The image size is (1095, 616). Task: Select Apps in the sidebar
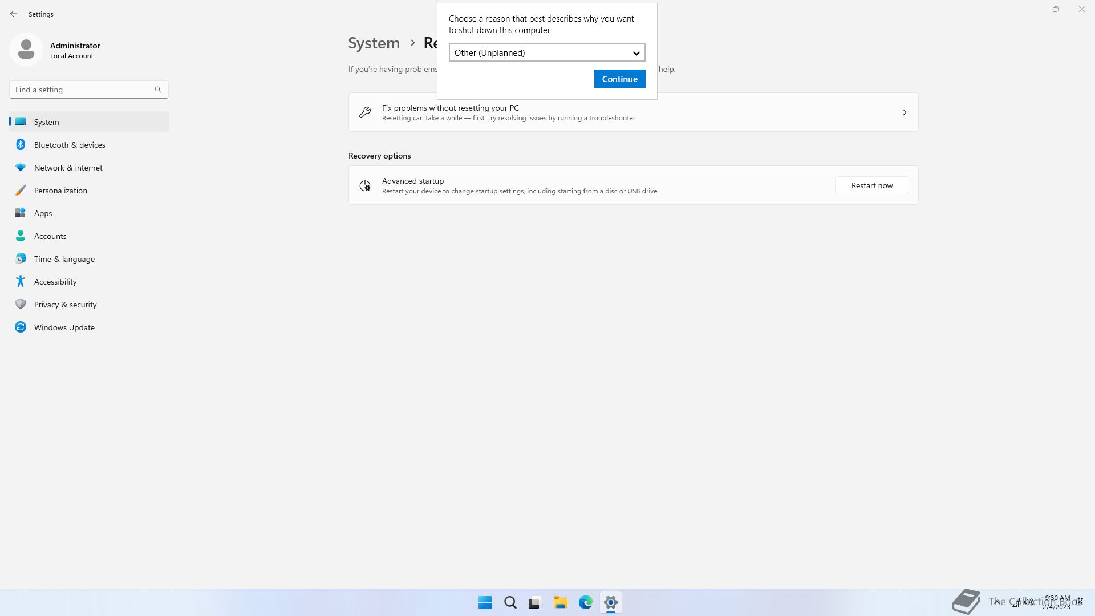click(43, 213)
